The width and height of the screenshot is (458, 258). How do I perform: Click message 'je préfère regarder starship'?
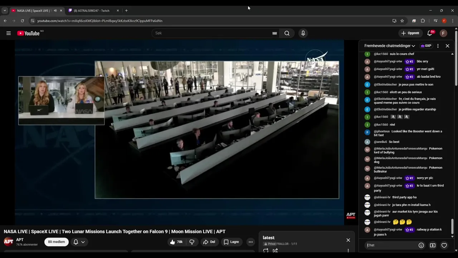(x=417, y=109)
